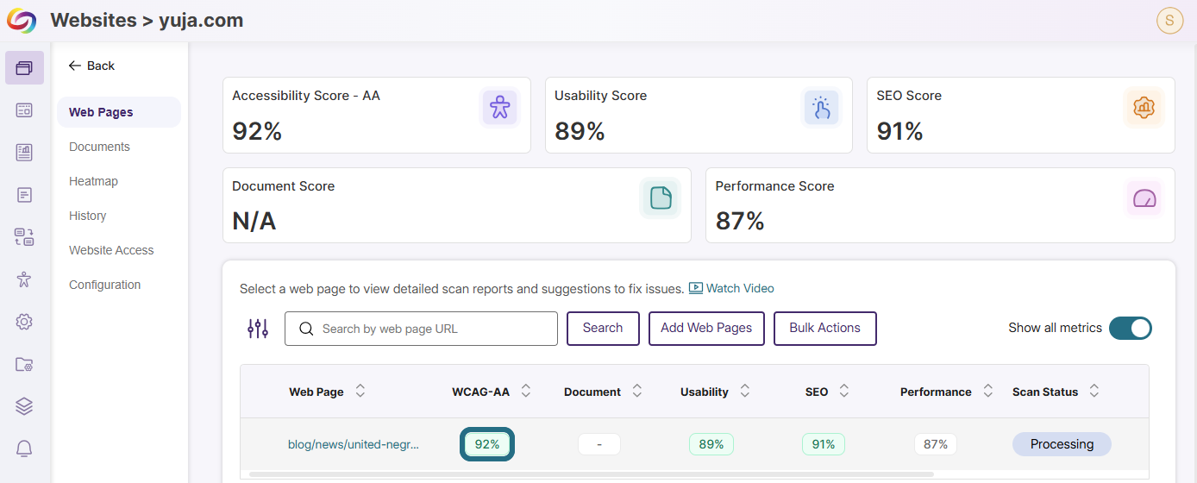This screenshot has height=483, width=1197.
Task: Click the Usability Score touch icon
Action: tap(821, 108)
